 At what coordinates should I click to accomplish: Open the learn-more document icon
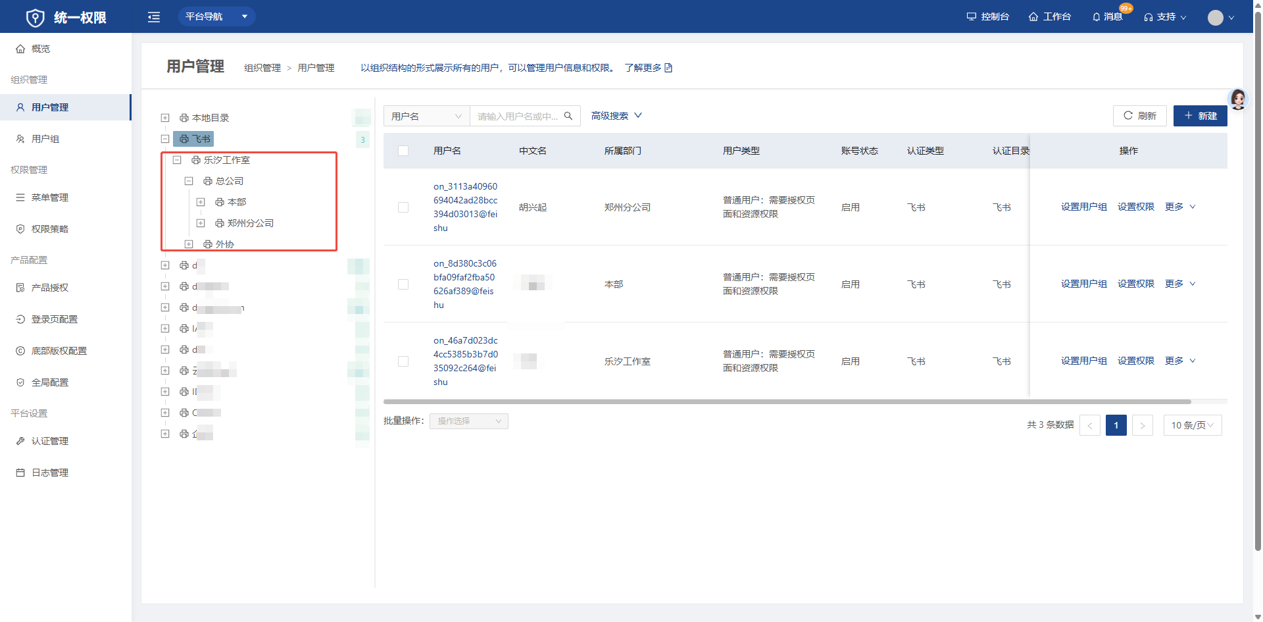[668, 68]
